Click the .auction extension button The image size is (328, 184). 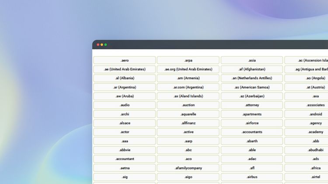(188, 105)
